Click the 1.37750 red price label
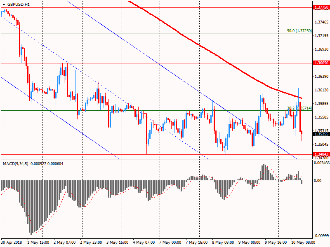330x247 pixels. 321,7
